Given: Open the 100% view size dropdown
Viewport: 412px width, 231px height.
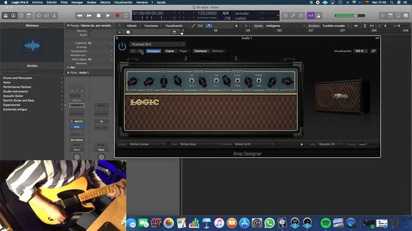Looking at the screenshot, I should coord(360,51).
